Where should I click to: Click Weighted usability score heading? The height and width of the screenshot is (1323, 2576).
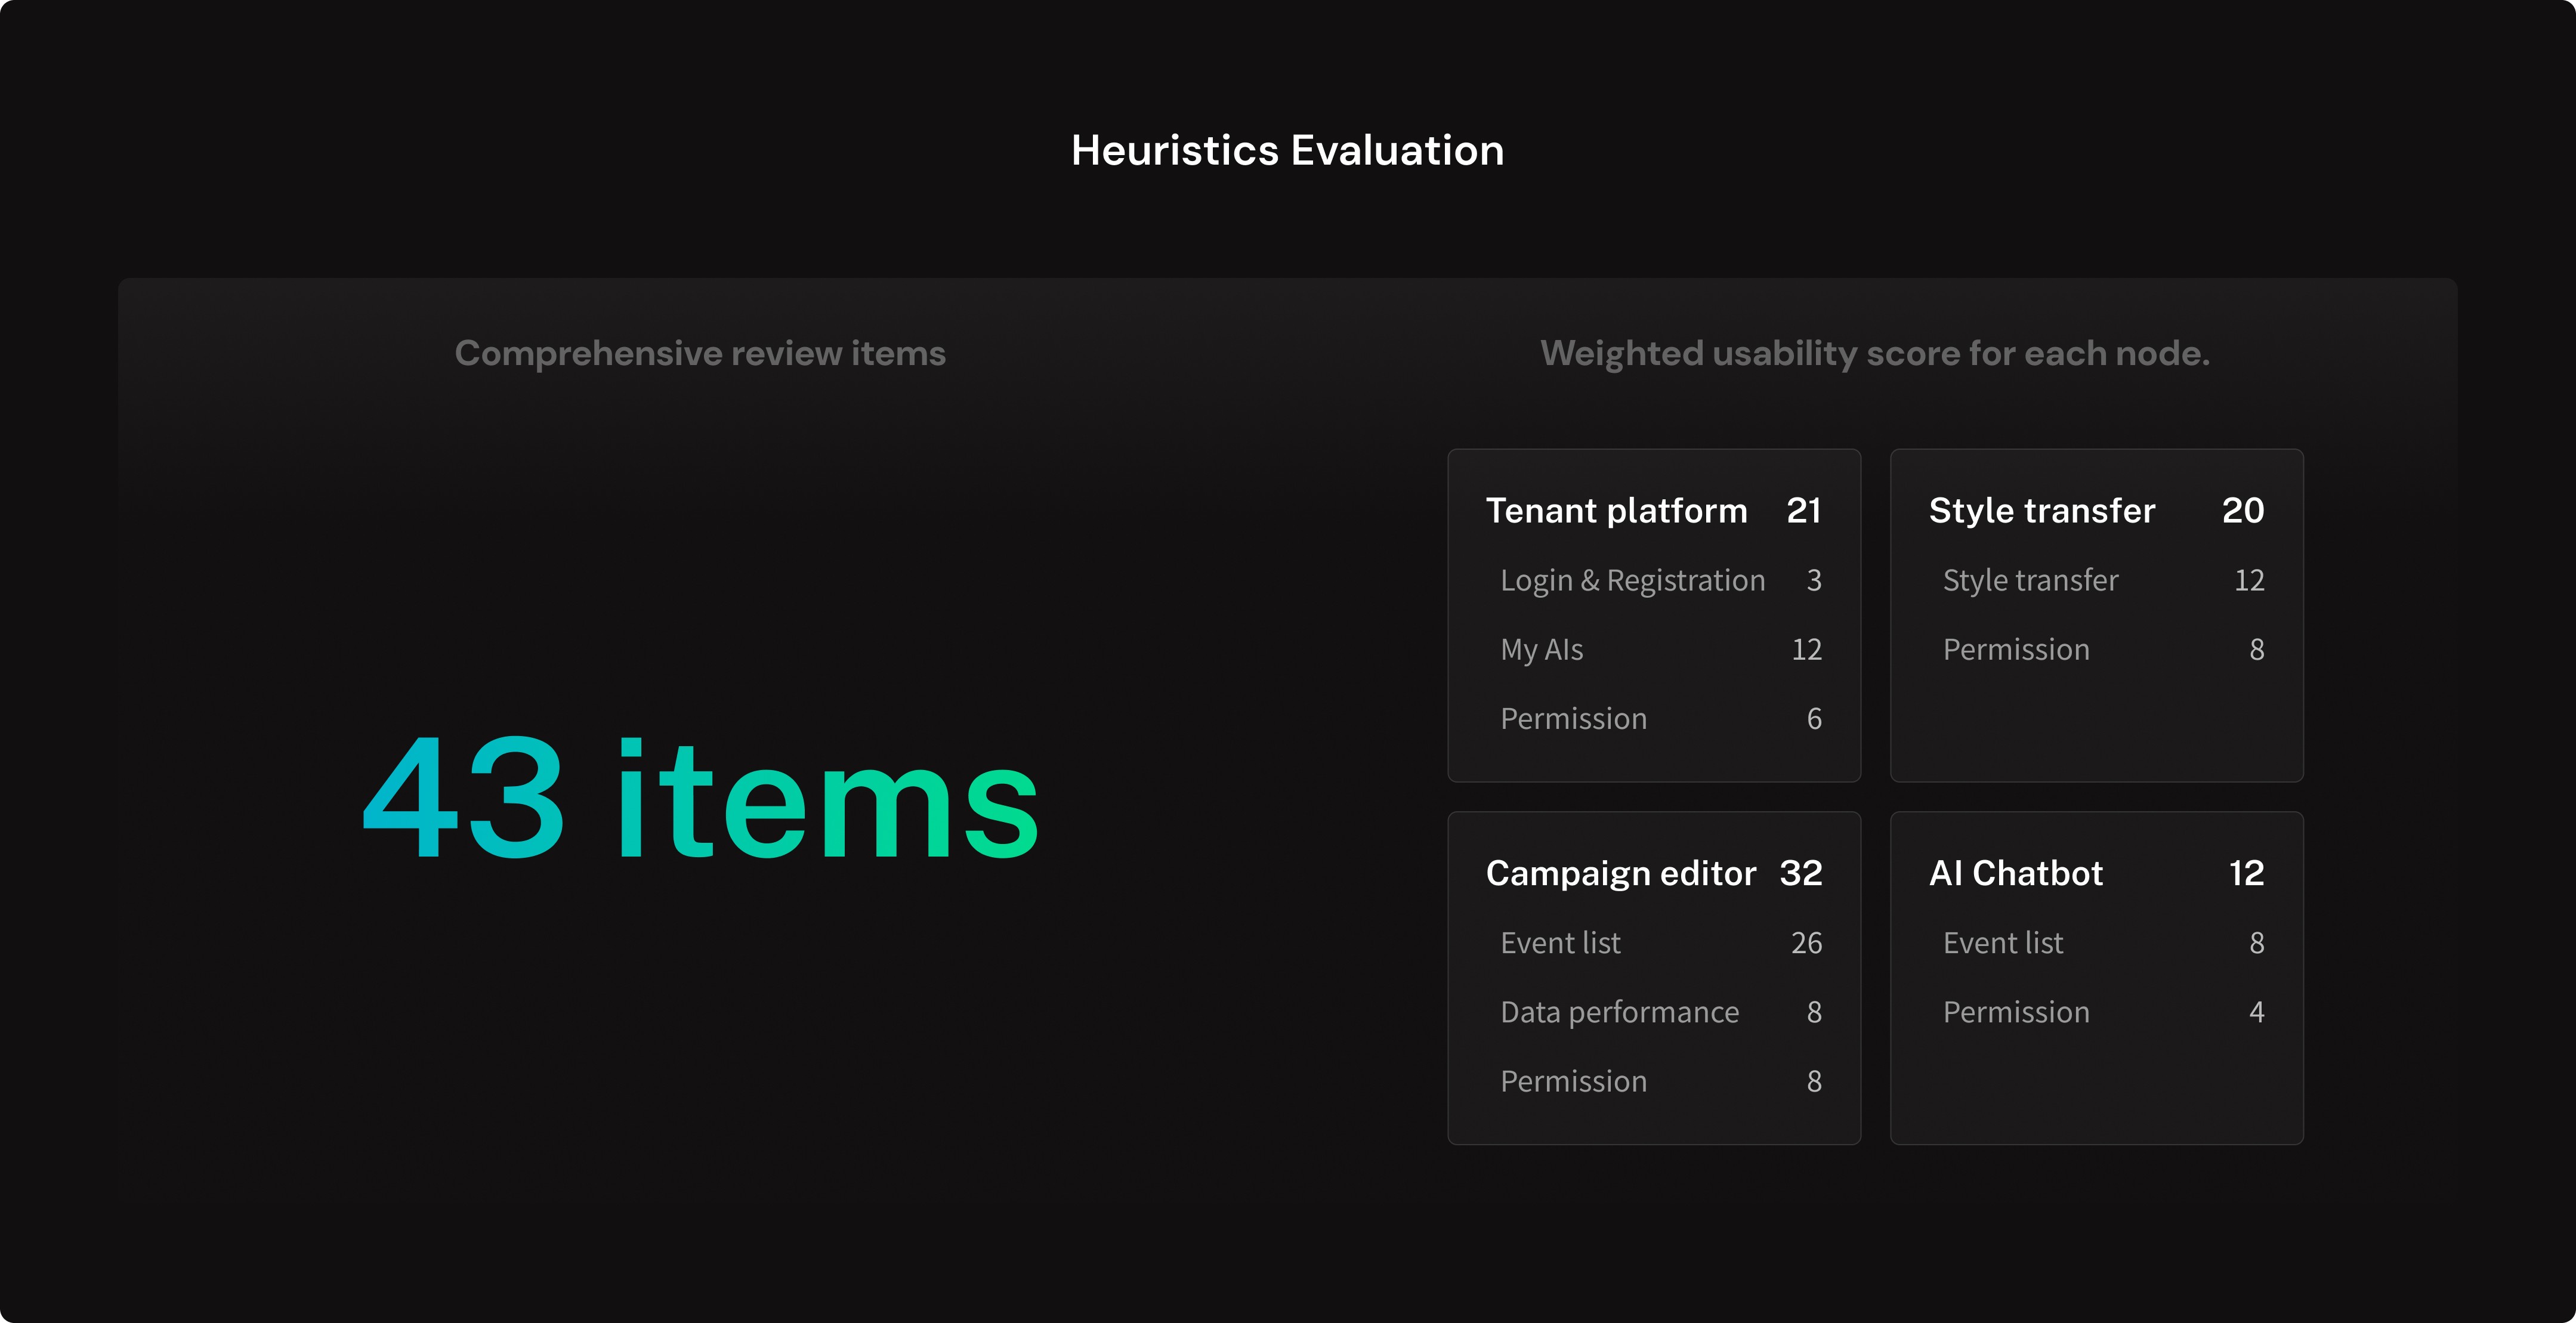[1874, 353]
